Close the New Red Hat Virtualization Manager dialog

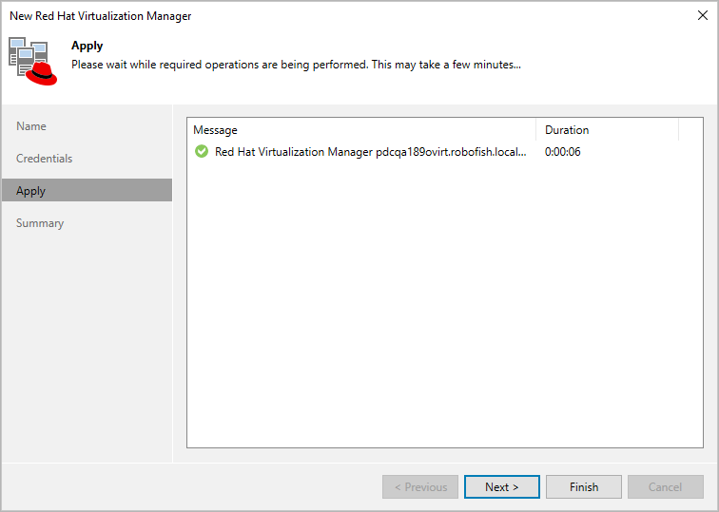click(x=702, y=15)
